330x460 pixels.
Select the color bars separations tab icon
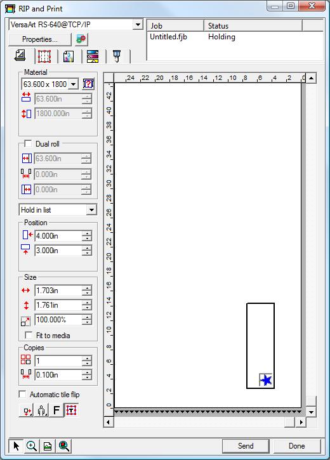93,56
